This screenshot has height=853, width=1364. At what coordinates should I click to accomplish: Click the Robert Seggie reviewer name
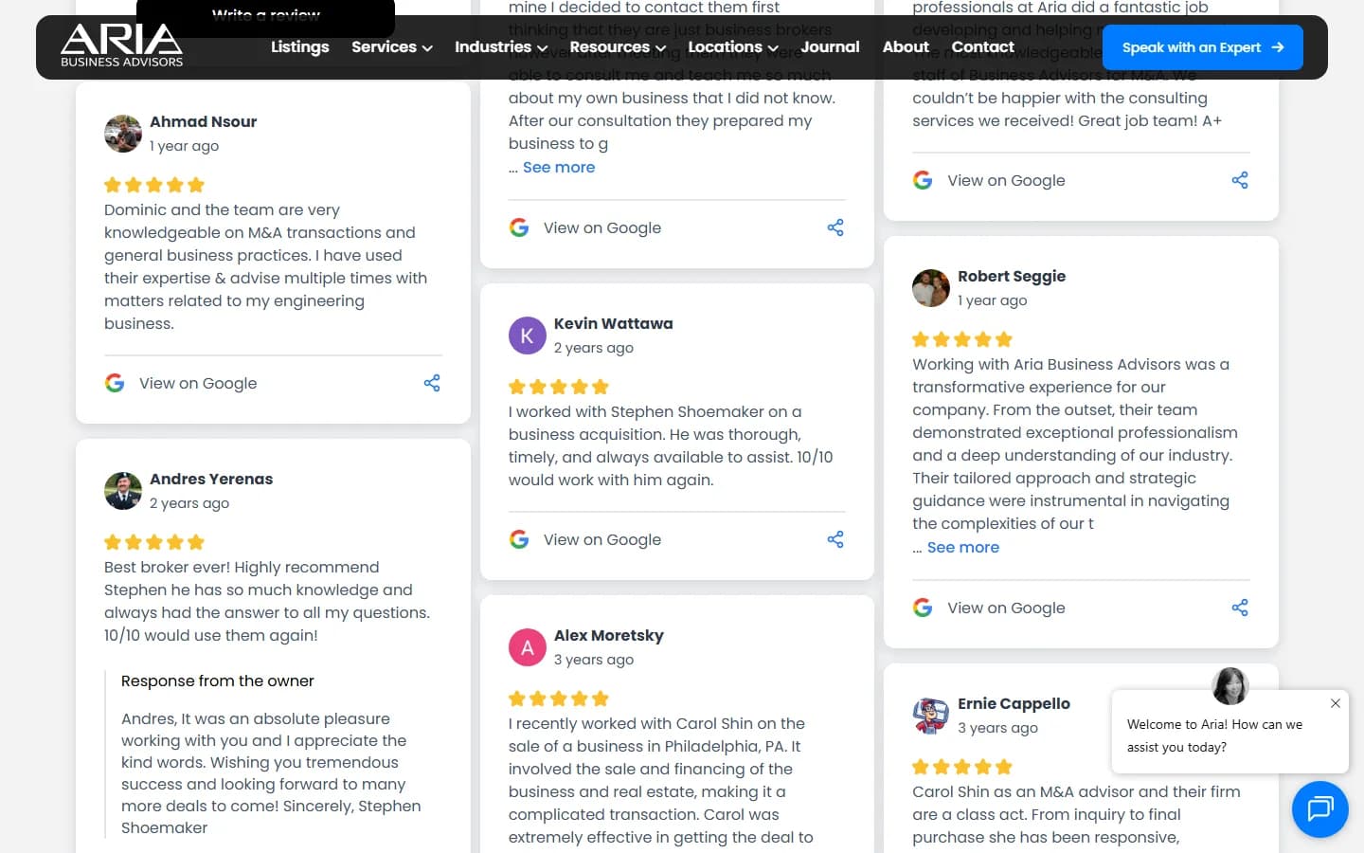click(x=1011, y=276)
